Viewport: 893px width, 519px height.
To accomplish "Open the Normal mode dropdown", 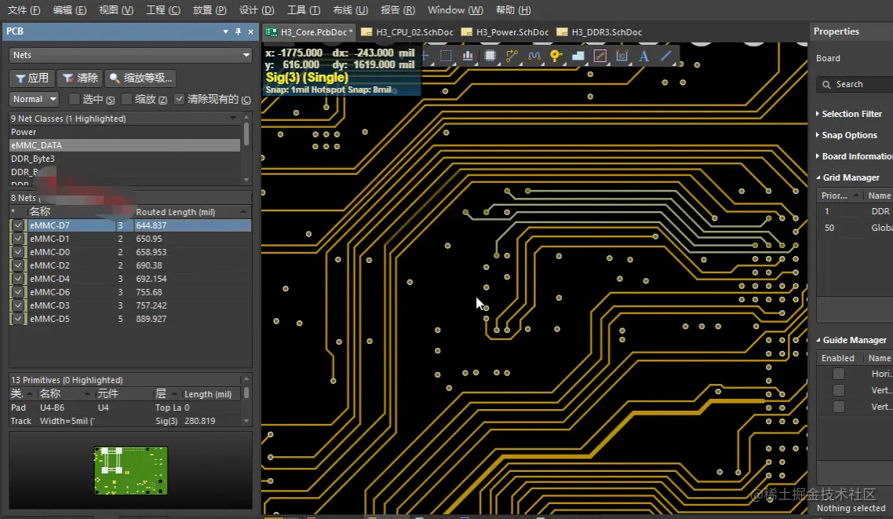I will point(35,99).
